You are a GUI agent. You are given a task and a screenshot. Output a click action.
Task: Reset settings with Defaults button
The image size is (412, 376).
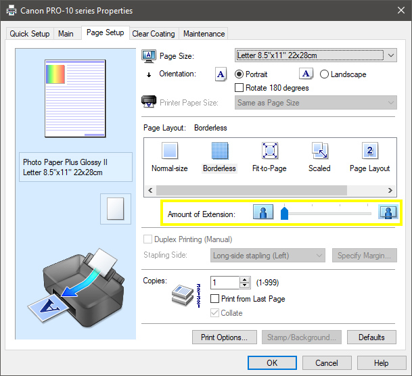[371, 337]
